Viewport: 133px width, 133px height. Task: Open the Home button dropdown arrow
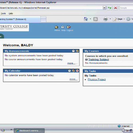coord(90,19)
